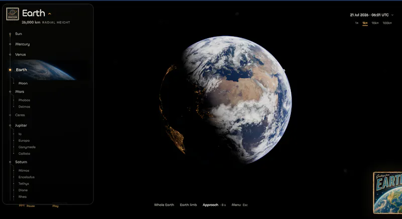Click the Jupiter node circle marker

[10, 125]
